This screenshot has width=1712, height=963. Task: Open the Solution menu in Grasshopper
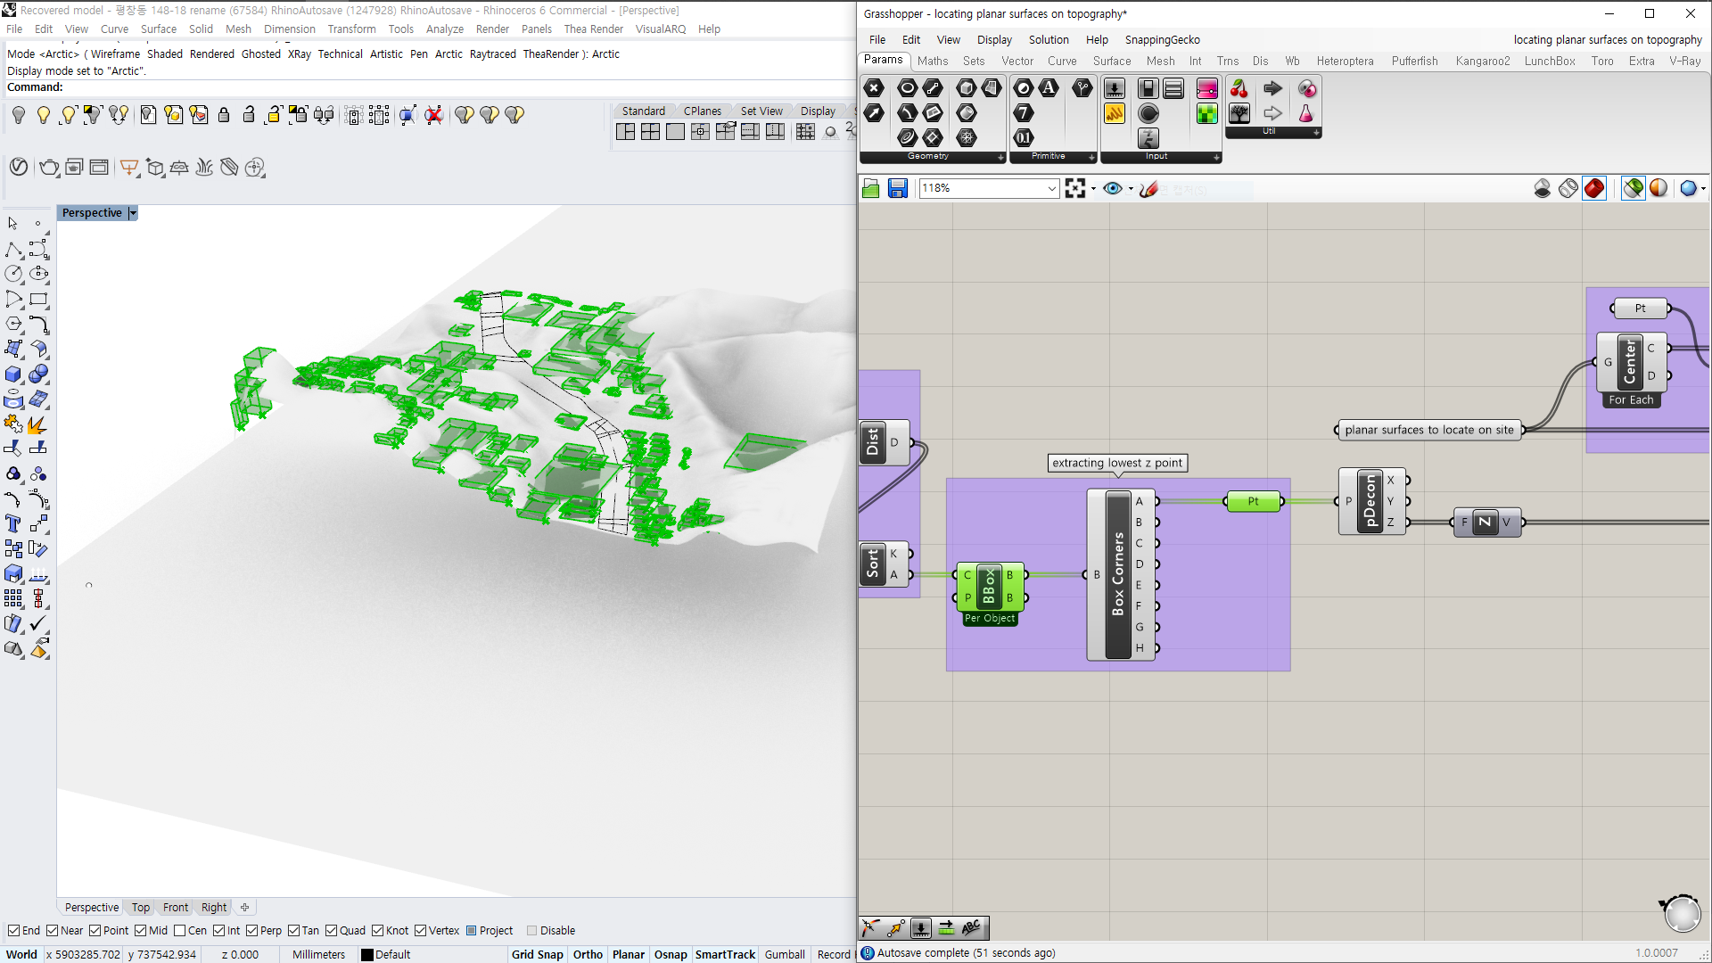(1049, 39)
